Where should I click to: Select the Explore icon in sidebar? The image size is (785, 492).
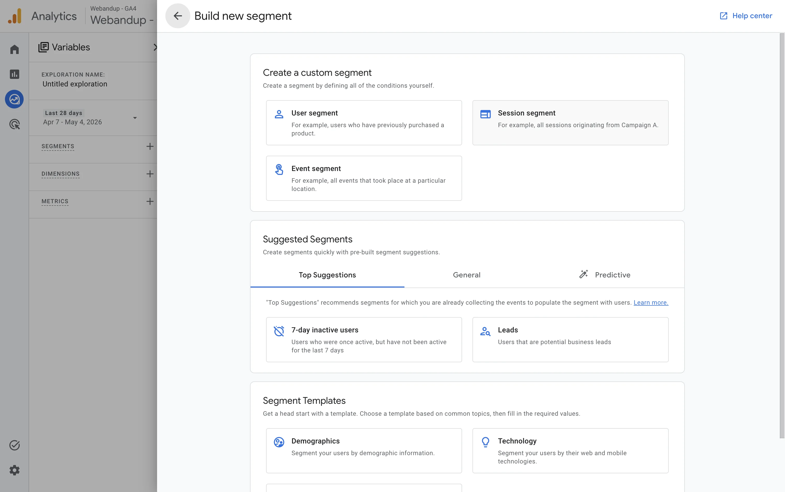click(14, 99)
